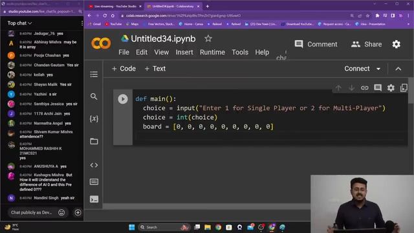Copy link to cell icon
The height and width of the screenshot is (233, 414).
click(364, 88)
